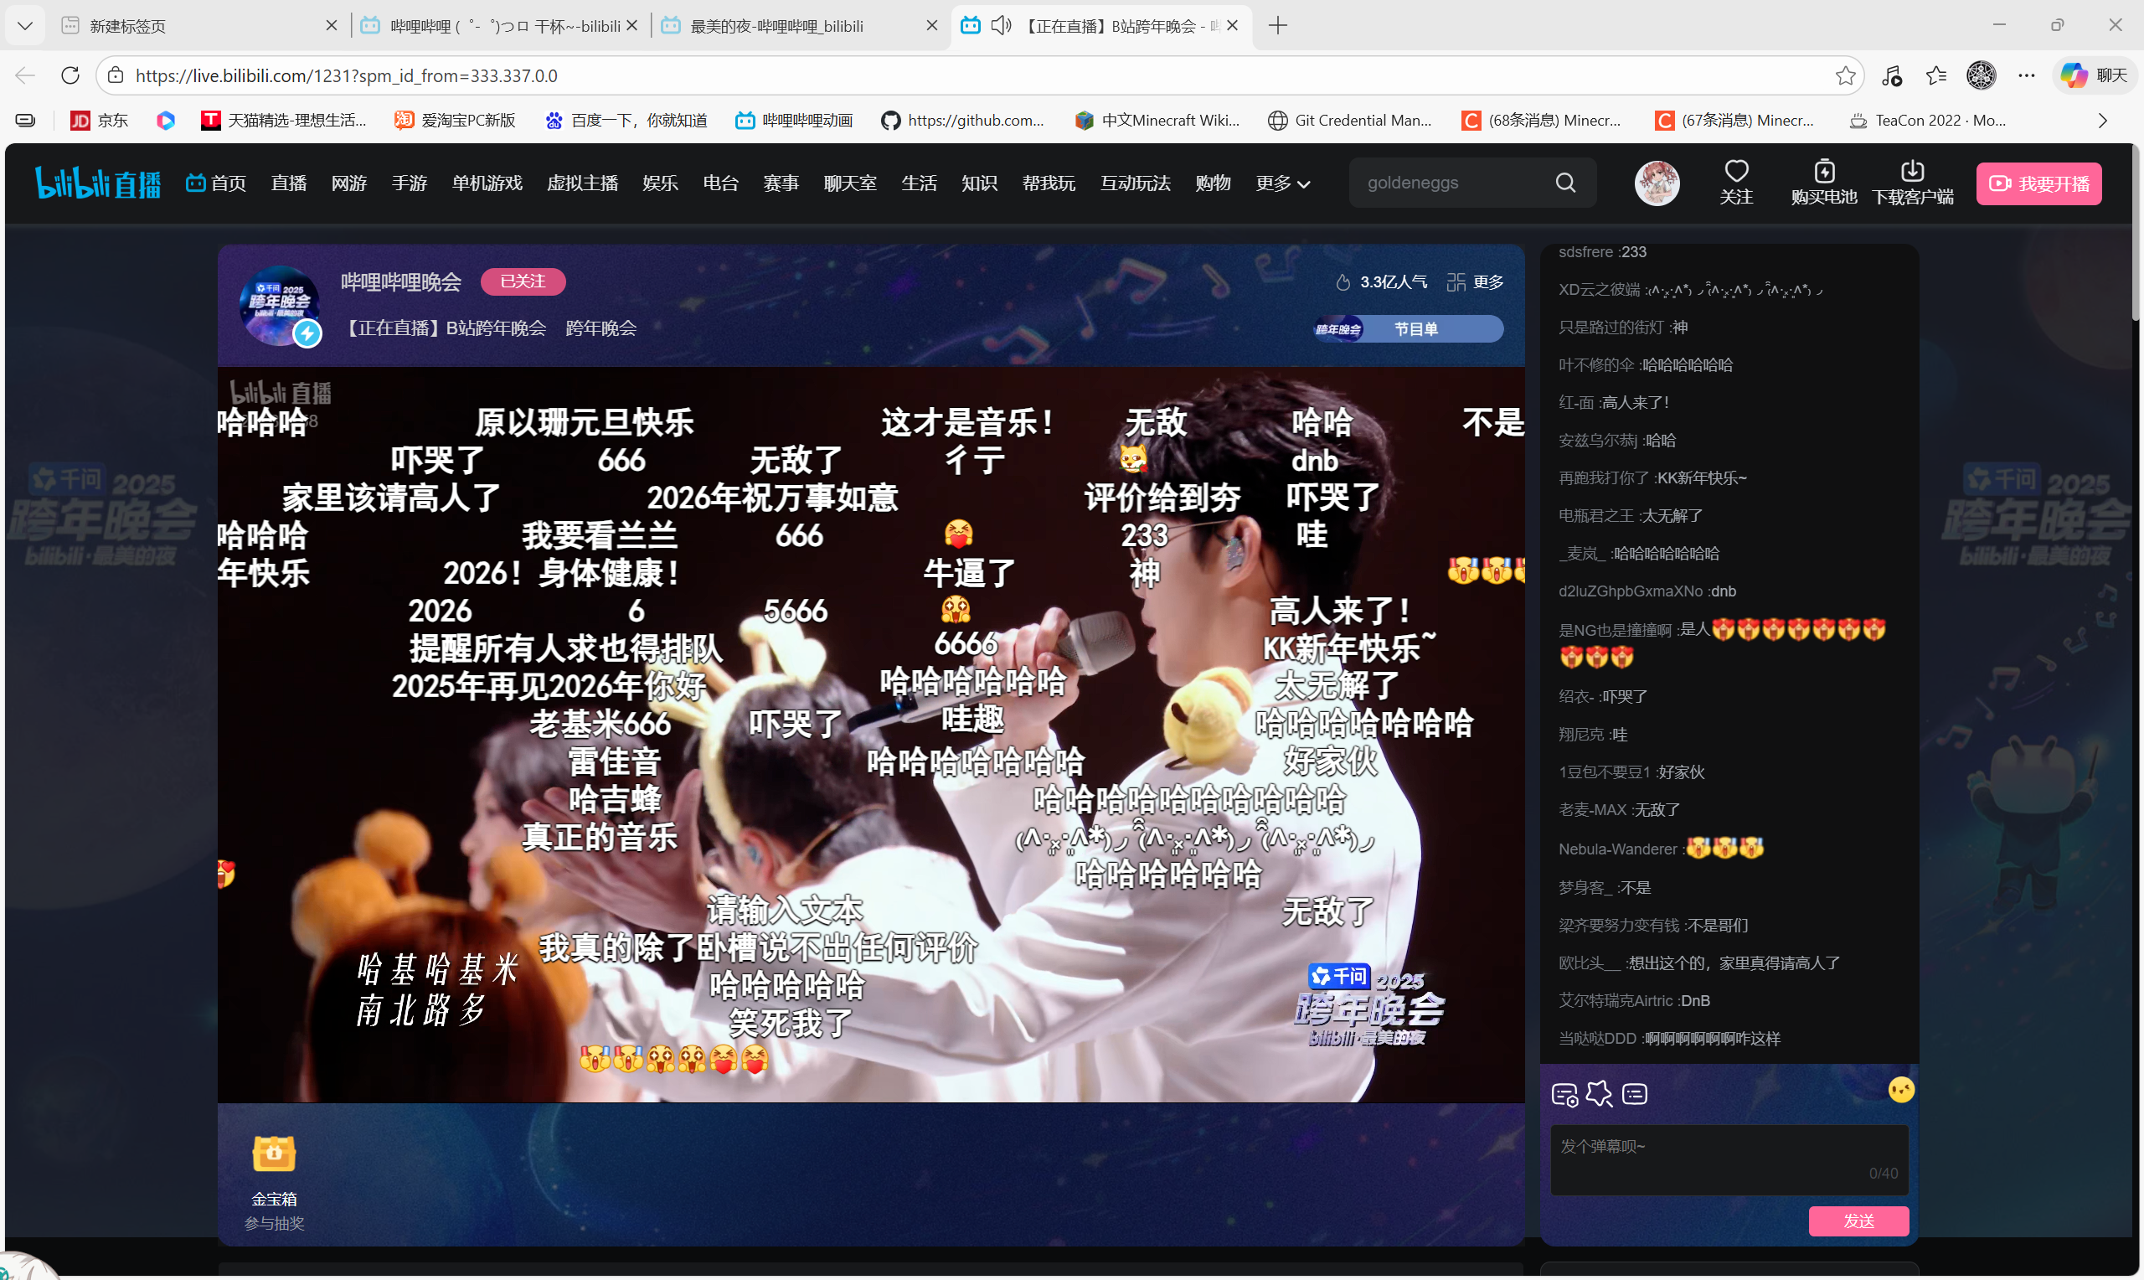Click the 我要开播 button

(2038, 183)
